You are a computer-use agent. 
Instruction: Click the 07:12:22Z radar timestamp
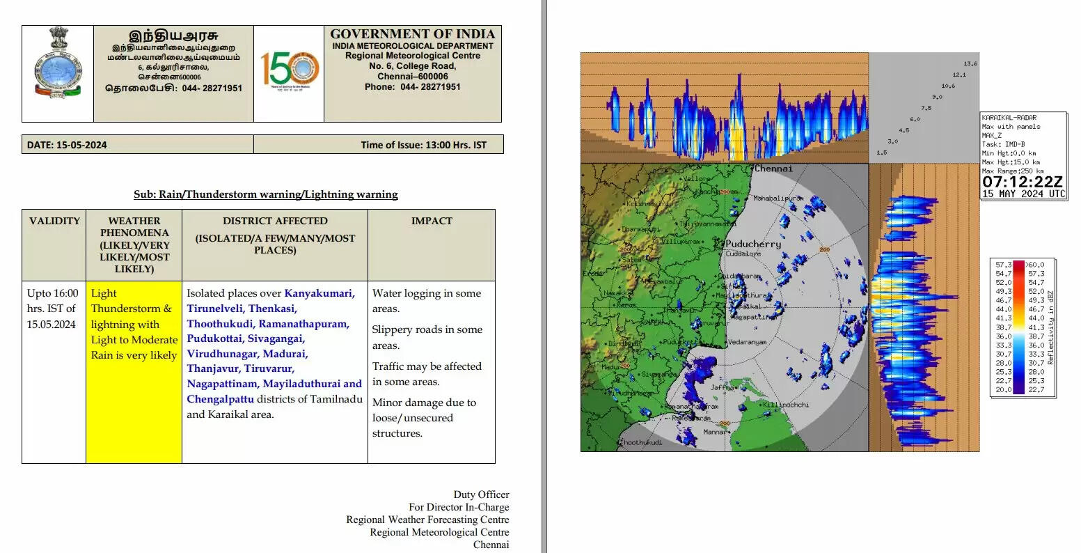coord(1022,182)
